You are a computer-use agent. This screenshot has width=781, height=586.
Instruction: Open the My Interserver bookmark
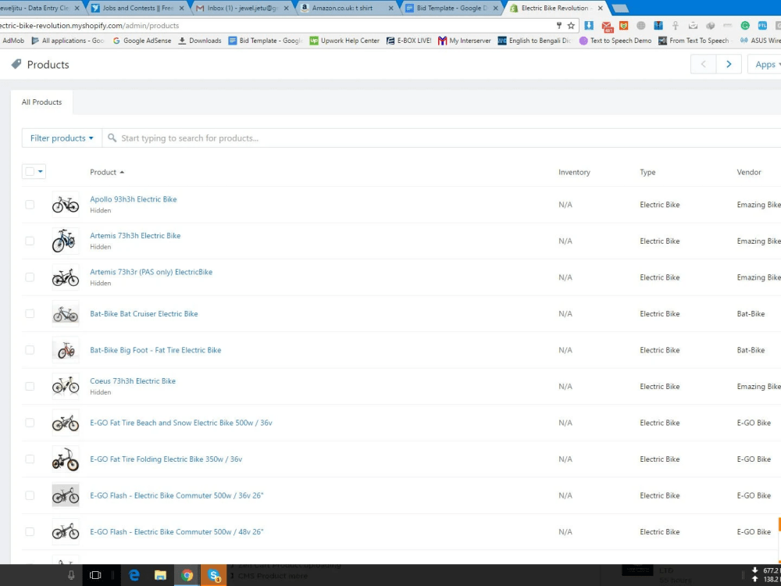(x=465, y=41)
